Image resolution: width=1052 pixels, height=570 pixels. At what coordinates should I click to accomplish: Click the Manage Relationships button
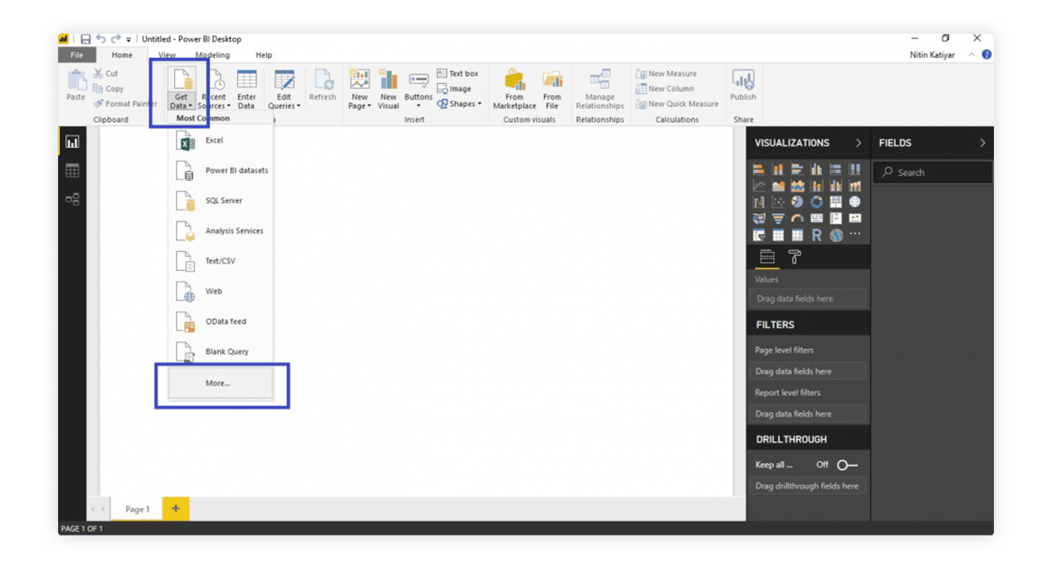600,89
